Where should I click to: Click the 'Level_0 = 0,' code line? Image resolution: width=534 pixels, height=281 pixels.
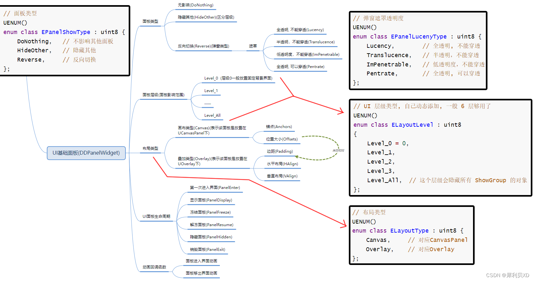click(x=388, y=143)
